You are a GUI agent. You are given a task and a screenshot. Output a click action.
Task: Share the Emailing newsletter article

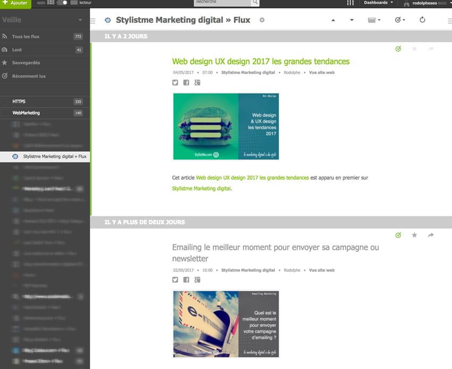coord(431,235)
